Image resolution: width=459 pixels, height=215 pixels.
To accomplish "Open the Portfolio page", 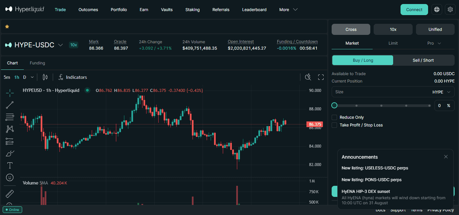I will pyautogui.click(x=119, y=10).
